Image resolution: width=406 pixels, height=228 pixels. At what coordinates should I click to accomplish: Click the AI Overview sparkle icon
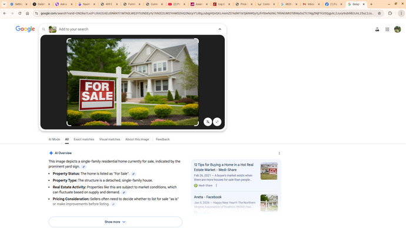tap(51, 153)
